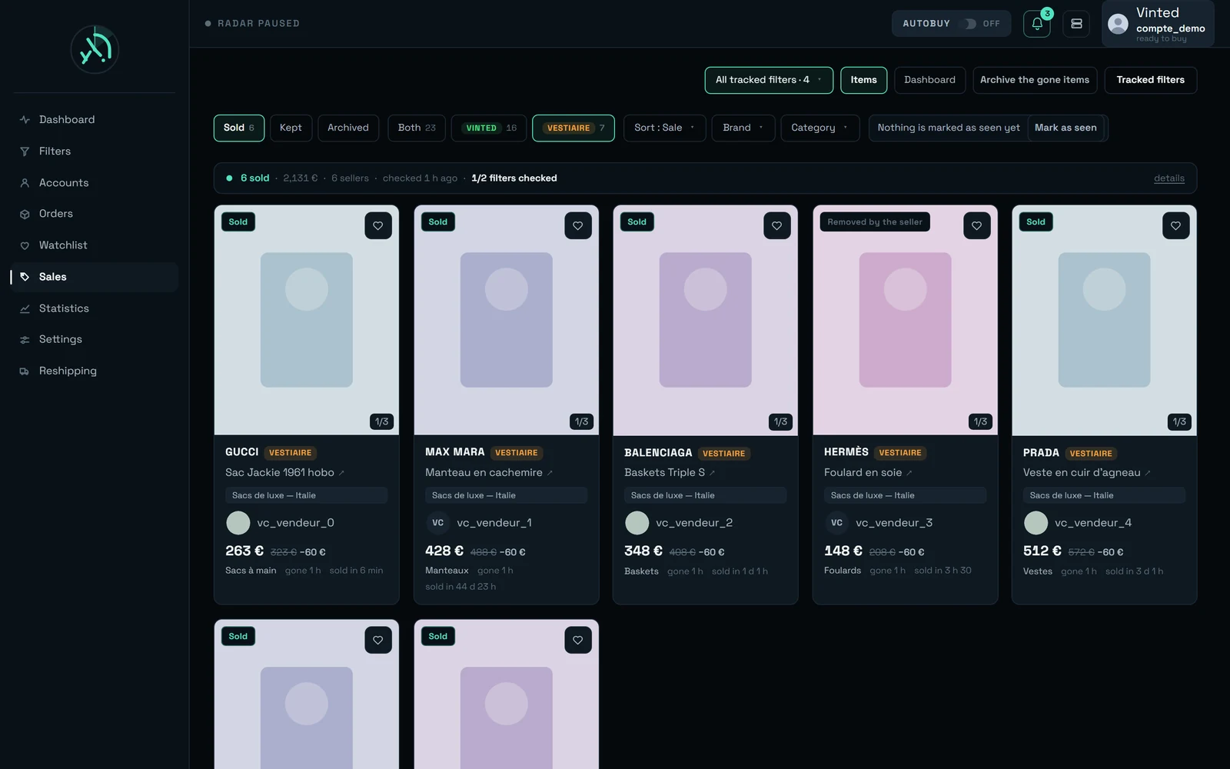Screen dimensions: 1230x769
Task: Click the VC avatar of vc_vendeur_1
Action: tap(437, 523)
